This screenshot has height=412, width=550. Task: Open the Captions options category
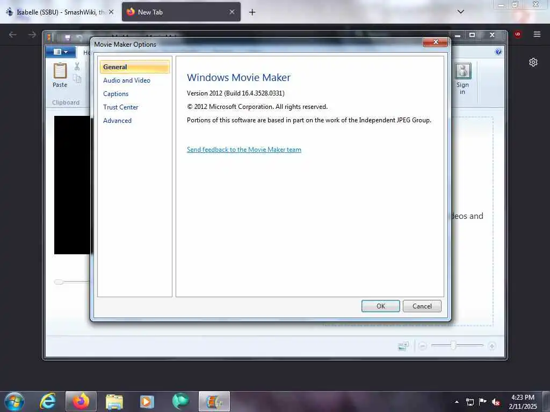click(x=116, y=93)
